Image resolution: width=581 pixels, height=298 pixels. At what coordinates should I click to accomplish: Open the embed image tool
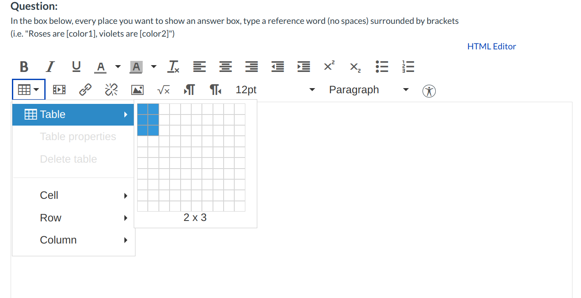[x=137, y=90]
